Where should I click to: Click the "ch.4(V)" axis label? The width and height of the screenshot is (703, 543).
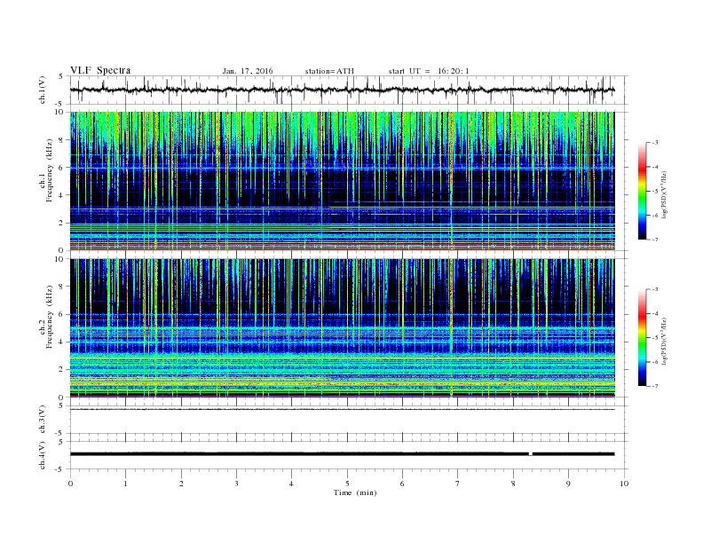pyautogui.click(x=43, y=455)
